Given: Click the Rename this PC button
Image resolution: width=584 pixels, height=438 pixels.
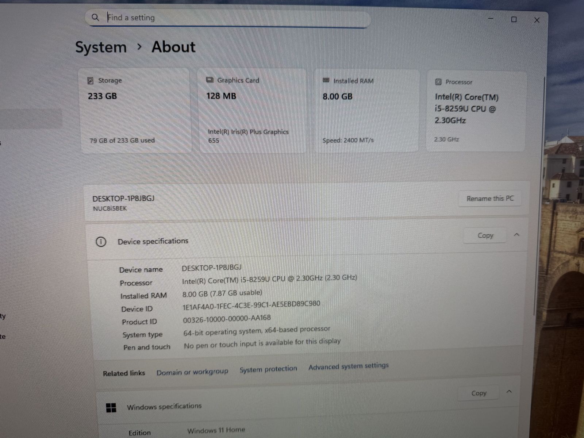Looking at the screenshot, I should coord(489,199).
